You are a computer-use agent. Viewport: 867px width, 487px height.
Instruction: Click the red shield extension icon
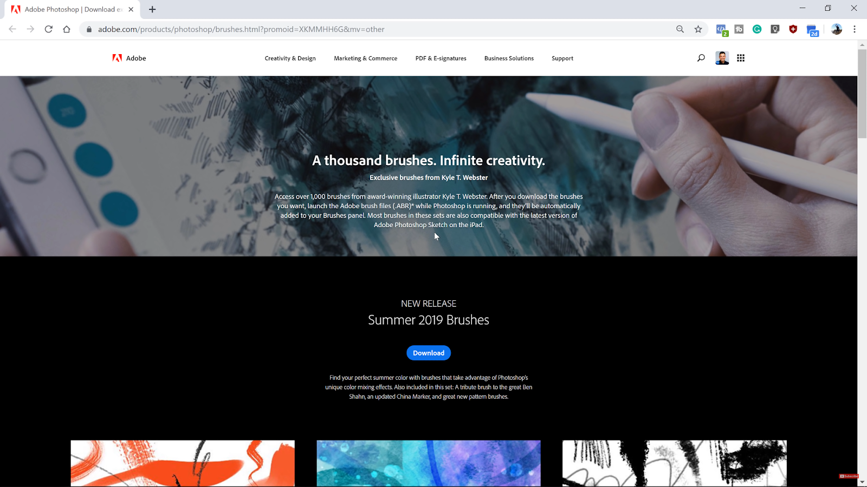(793, 29)
